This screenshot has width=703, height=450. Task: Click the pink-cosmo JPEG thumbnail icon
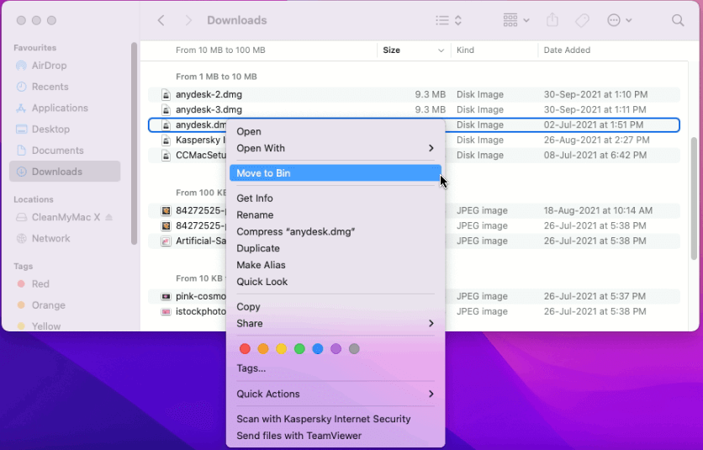click(166, 296)
